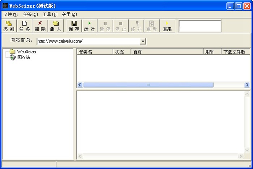Open the 文件 (File) menu
Viewport: 253px width, 169px height.
11,14
